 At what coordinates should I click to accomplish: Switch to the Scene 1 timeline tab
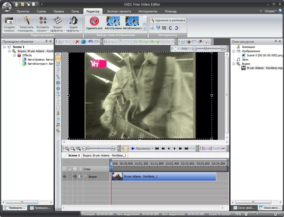pos(74,155)
